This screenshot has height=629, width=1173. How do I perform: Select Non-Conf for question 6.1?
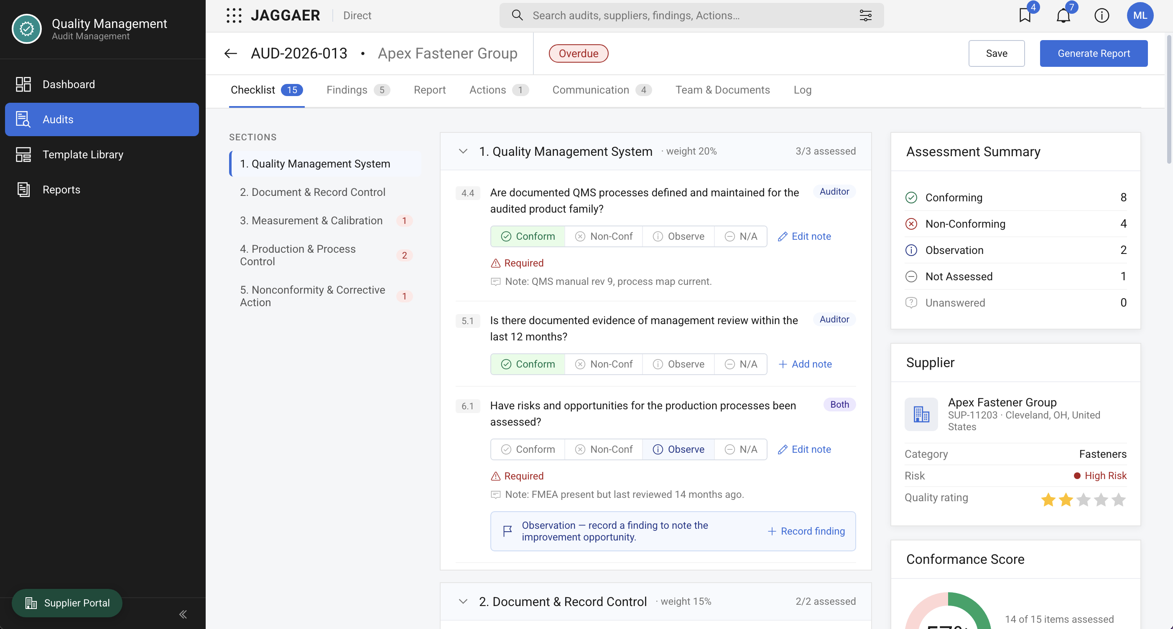(603, 449)
